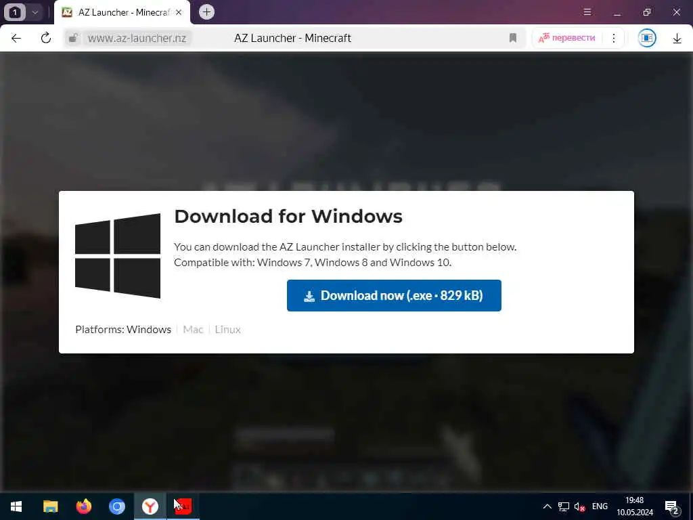Open the red app icon in taskbar
Image resolution: width=693 pixels, height=520 pixels.
183,506
